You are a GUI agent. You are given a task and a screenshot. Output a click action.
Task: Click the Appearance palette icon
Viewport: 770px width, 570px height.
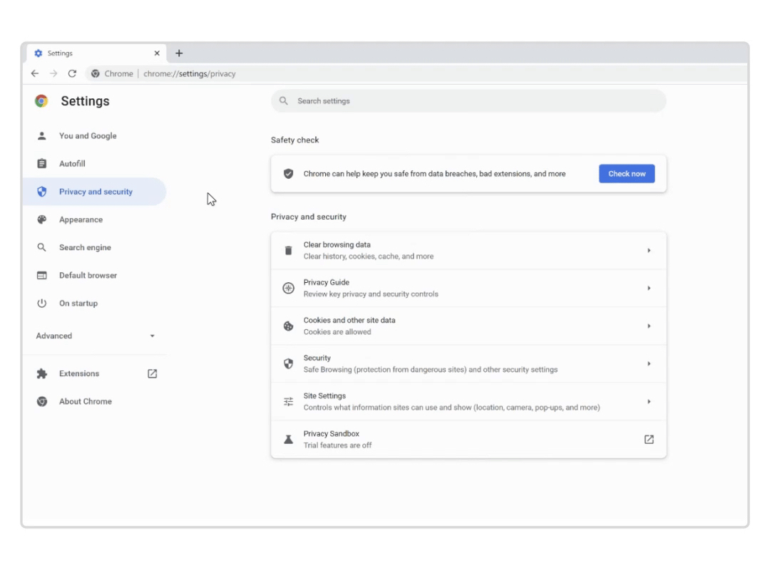(42, 219)
